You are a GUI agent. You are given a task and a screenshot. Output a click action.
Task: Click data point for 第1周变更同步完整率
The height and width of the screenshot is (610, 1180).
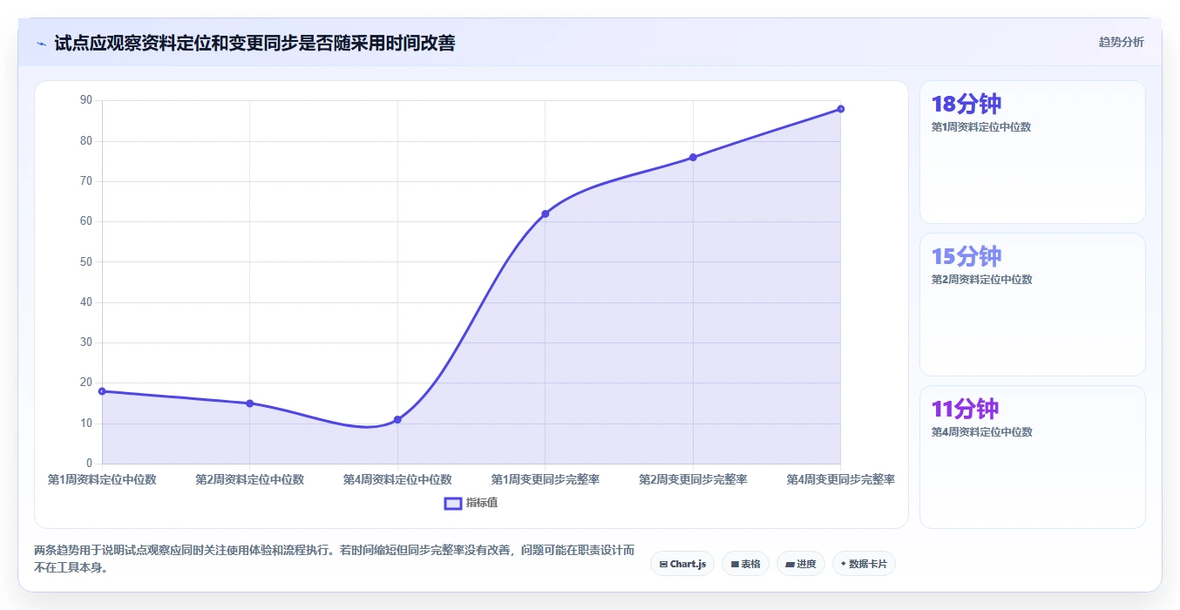pyautogui.click(x=546, y=213)
